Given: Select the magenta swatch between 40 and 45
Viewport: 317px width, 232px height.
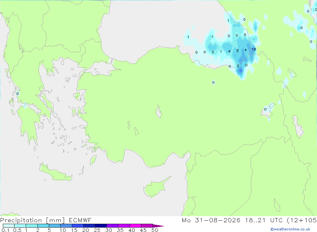Looking at the screenshot, I should [x=135, y=226].
